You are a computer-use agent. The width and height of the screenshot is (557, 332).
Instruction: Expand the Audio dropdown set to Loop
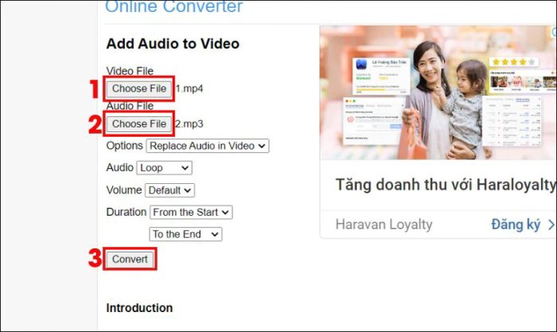[x=164, y=168]
